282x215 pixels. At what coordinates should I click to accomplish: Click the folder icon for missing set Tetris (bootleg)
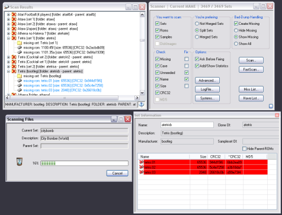(20, 76)
